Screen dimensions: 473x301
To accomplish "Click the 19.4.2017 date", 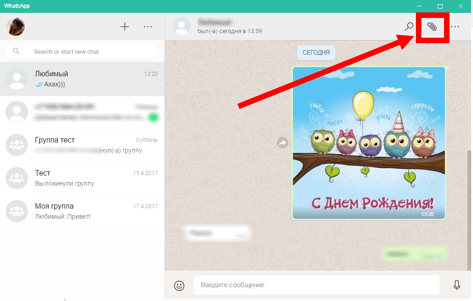I will coord(146,173).
